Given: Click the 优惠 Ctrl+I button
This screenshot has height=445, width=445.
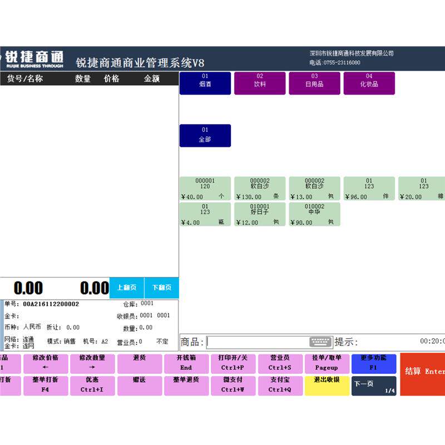Looking at the screenshot, I should pos(92,385).
